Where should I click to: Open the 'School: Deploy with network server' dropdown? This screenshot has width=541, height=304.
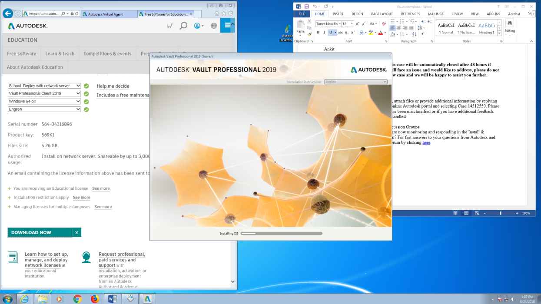click(44, 86)
